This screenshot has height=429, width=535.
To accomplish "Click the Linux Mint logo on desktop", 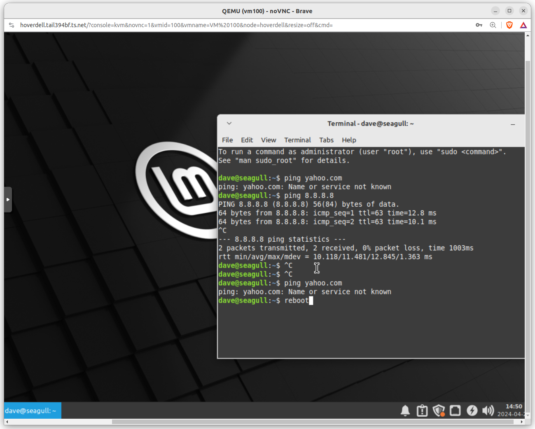I will coord(177,190).
